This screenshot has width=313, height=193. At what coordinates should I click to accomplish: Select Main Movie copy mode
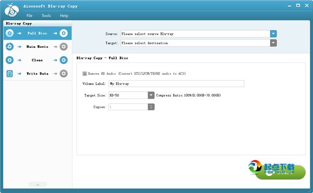[x=38, y=46]
